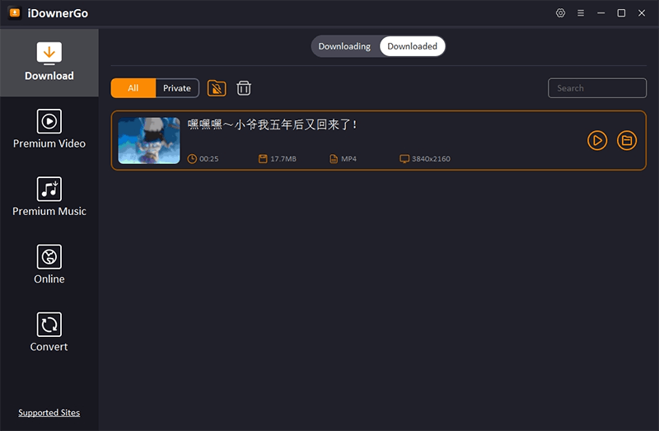Maximize the iDownerGo window
The height and width of the screenshot is (431, 659).
tap(621, 13)
